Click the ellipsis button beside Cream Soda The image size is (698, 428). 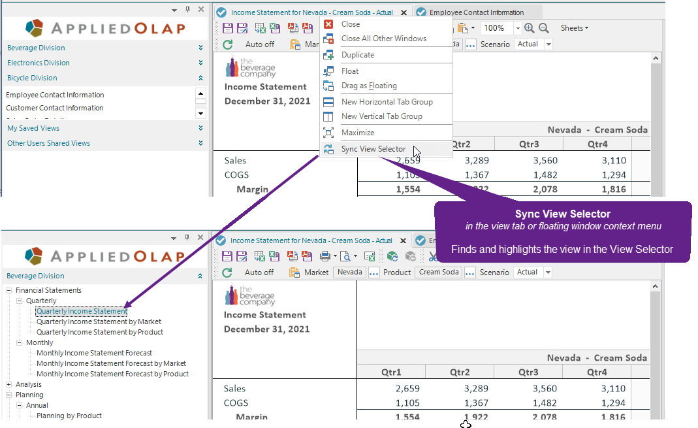[469, 272]
